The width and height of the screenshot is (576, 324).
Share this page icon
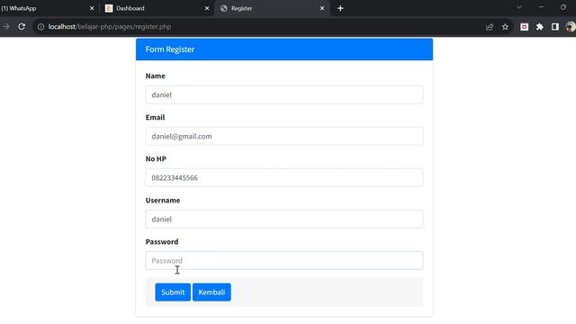coord(490,27)
